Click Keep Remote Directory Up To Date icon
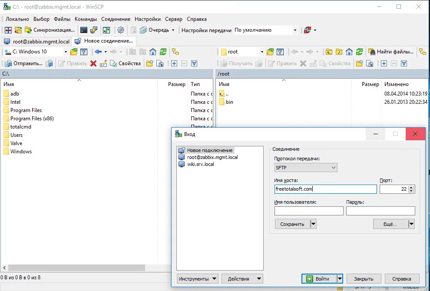This screenshot has height=291, width=430. pos(106,30)
